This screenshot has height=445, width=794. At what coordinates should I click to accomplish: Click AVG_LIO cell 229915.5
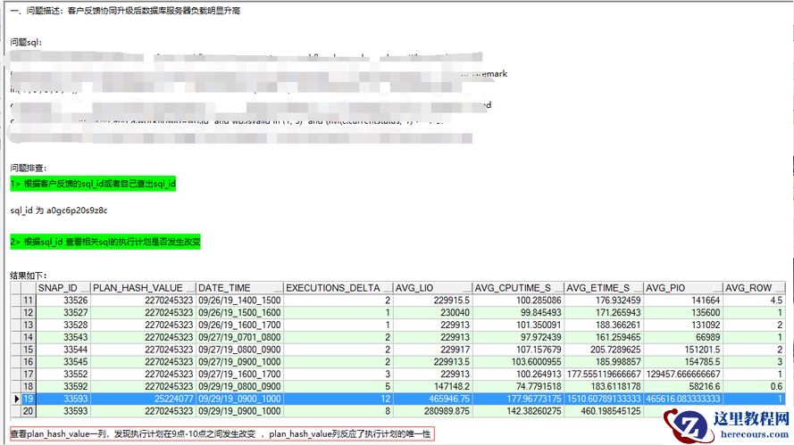coord(432,301)
